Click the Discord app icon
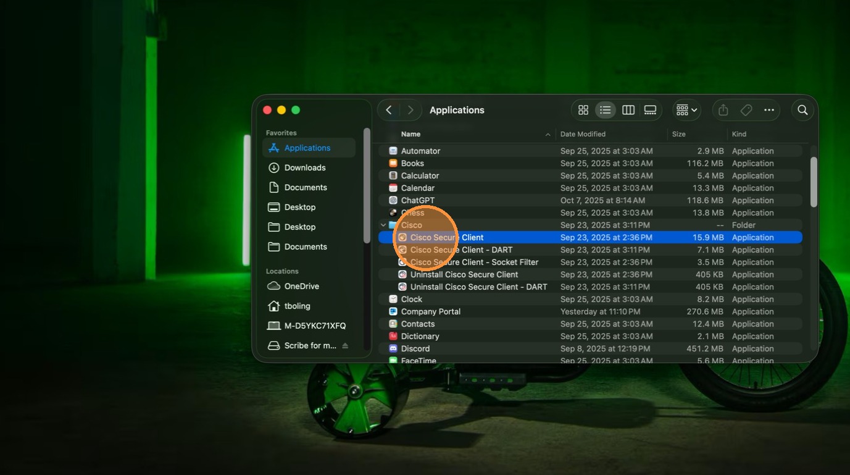 pos(393,348)
